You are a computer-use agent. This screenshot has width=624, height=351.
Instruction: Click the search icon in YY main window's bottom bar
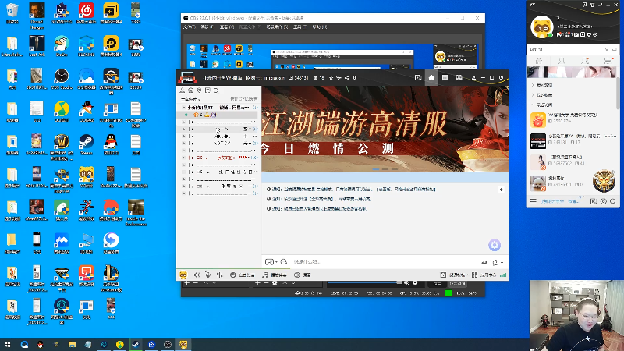click(613, 202)
